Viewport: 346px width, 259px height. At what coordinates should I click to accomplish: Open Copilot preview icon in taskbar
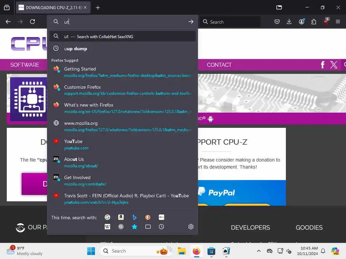point(335,251)
